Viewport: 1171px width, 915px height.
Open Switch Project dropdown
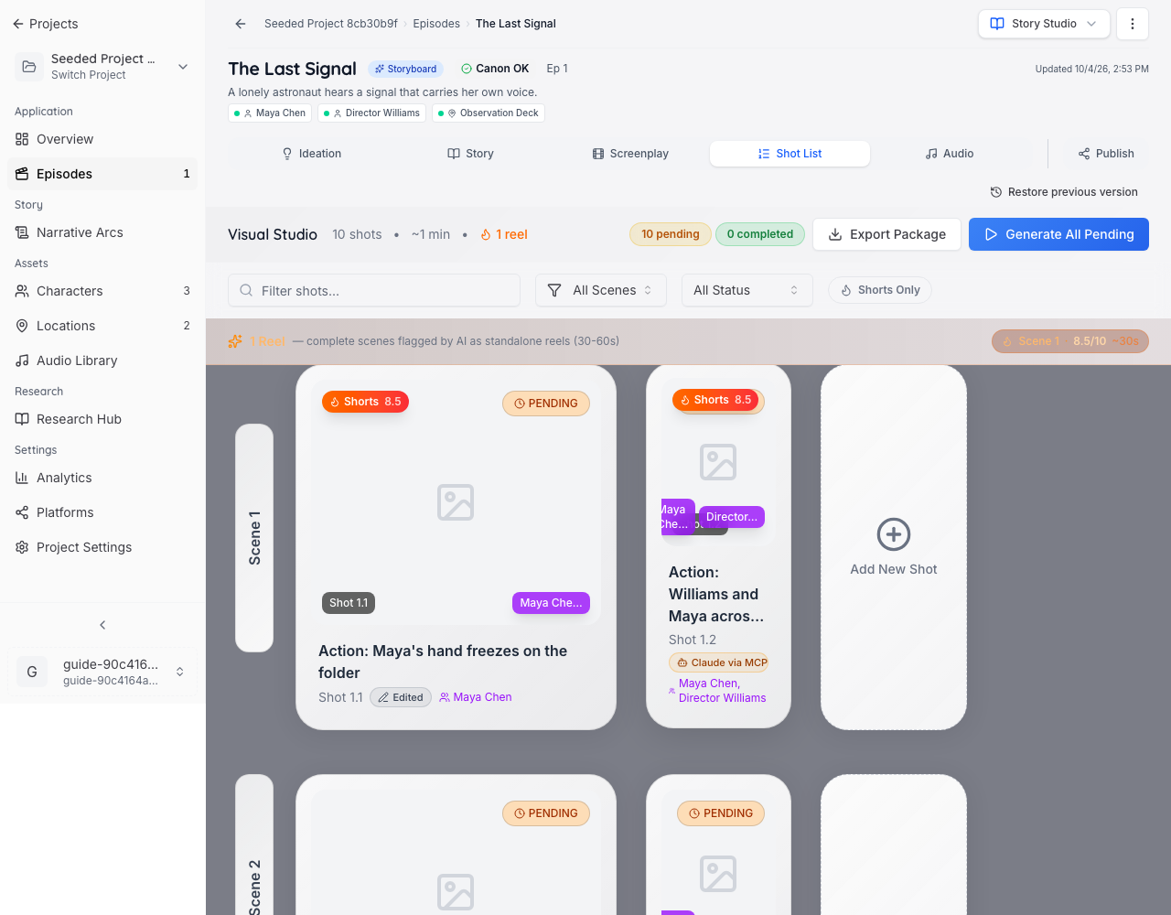(x=102, y=67)
